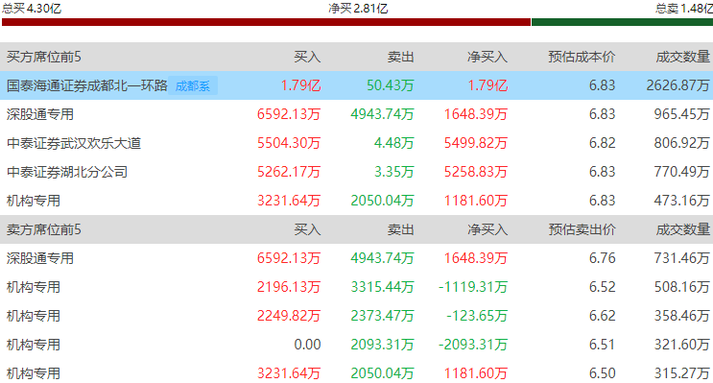Click the 6.82 estimated cost price
713x383 pixels.
click(602, 143)
